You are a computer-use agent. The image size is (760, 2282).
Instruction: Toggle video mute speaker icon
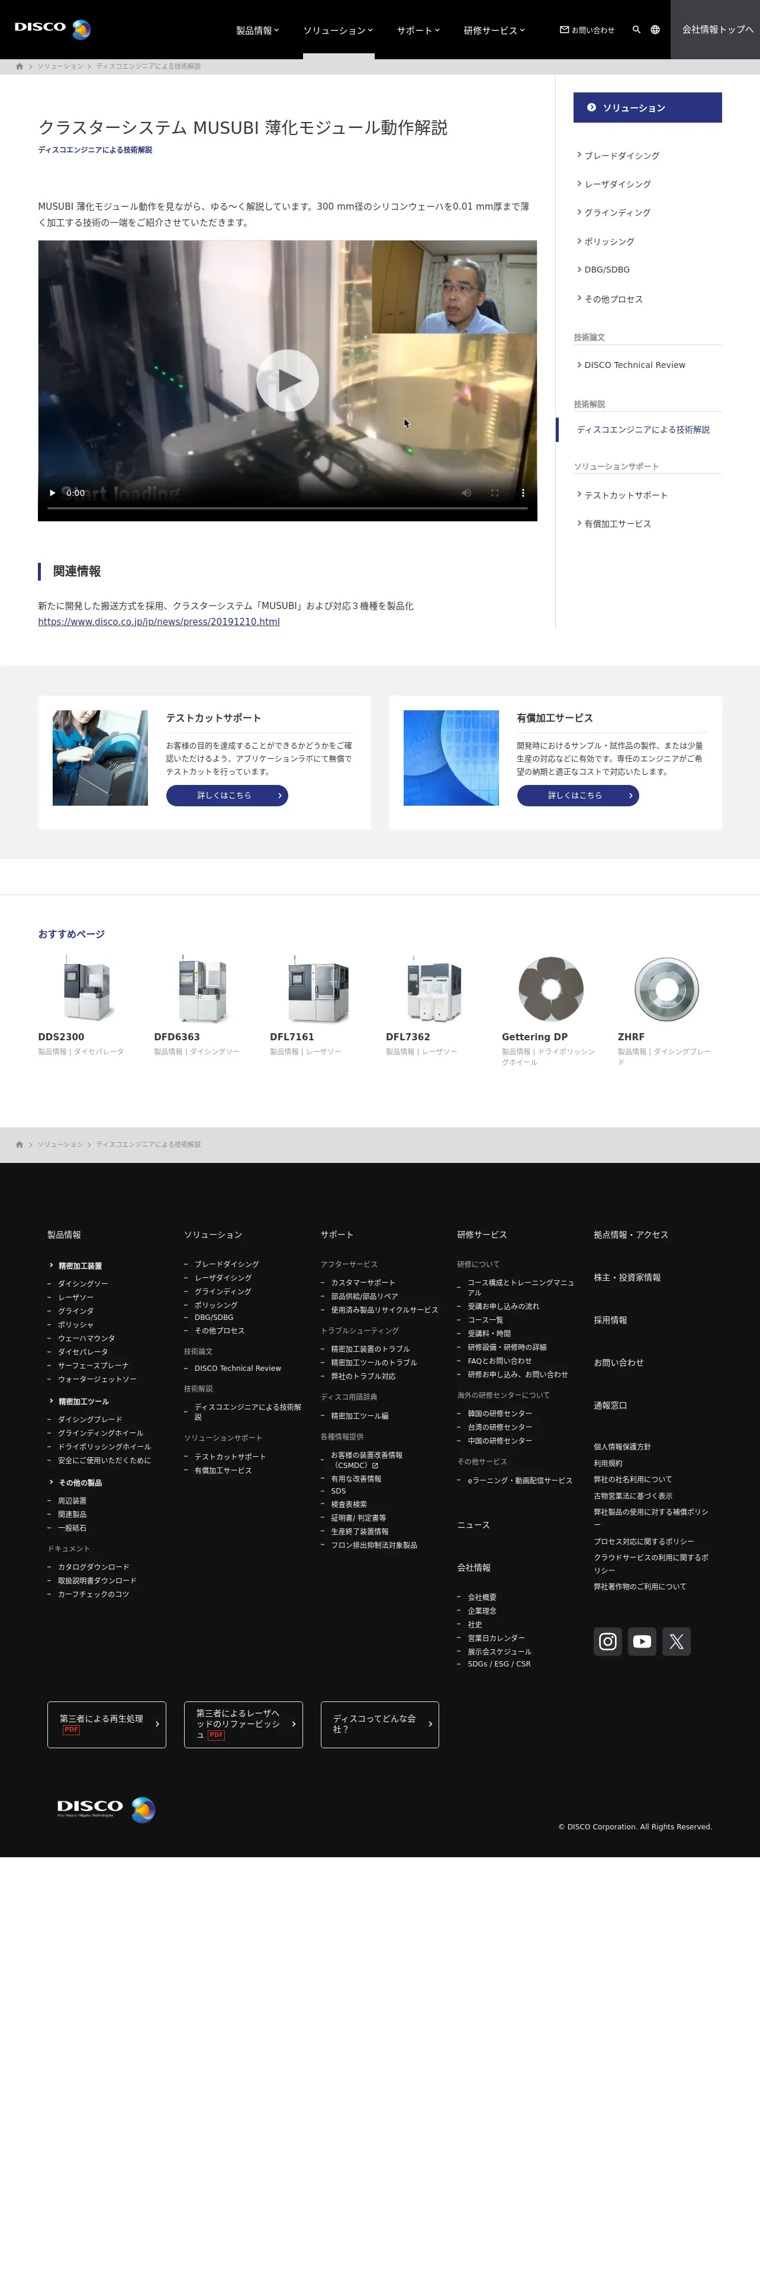(466, 492)
